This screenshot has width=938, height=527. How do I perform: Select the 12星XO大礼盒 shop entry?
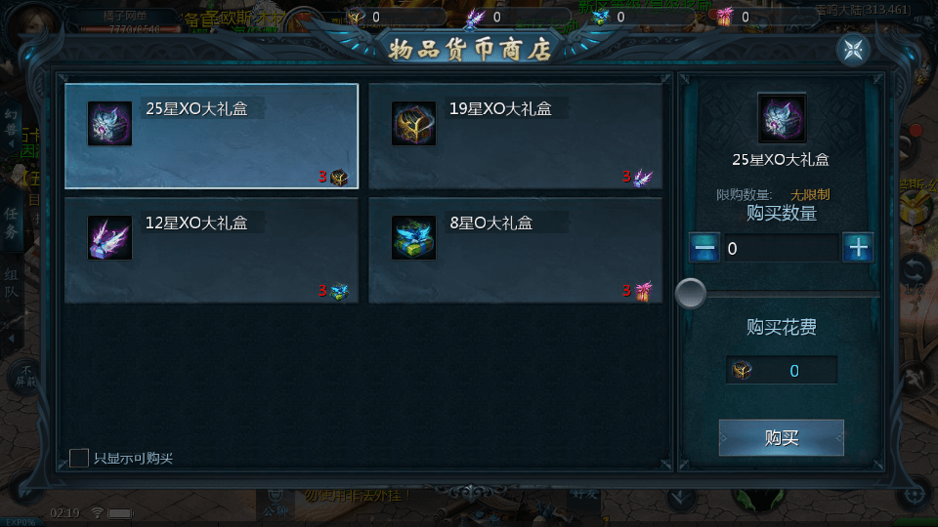pos(212,251)
